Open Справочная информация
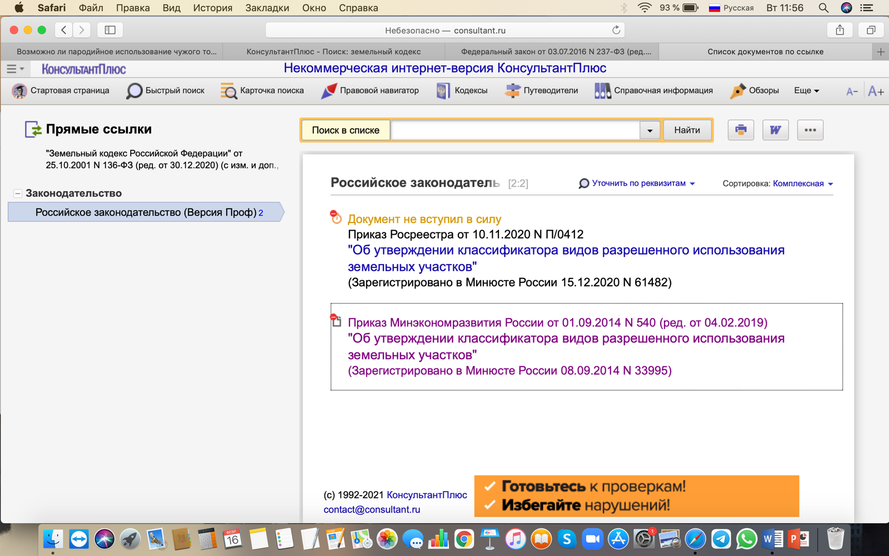Image resolution: width=889 pixels, height=556 pixels. [x=653, y=91]
